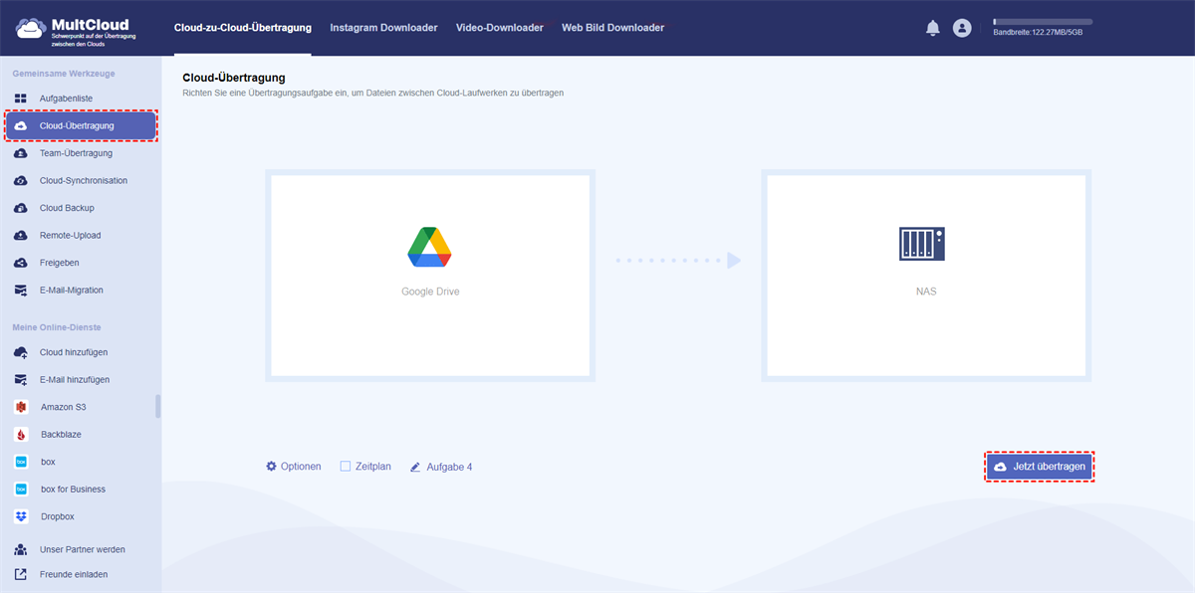This screenshot has height=593, width=1195.
Task: Click the Zeitplan label text
Action: pos(373,466)
